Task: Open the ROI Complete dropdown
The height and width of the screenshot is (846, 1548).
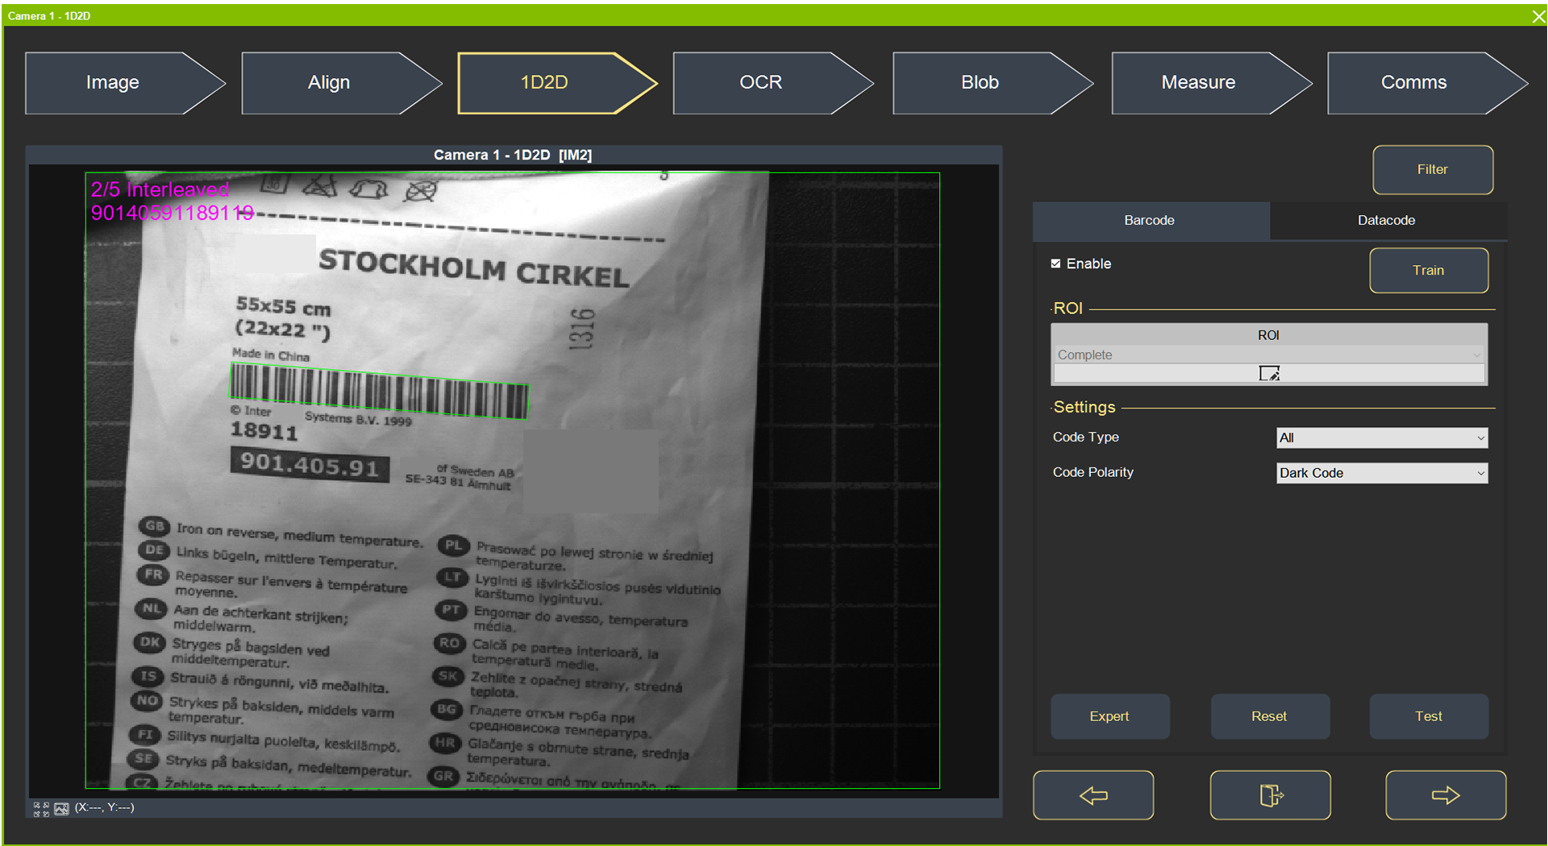Action: (x=1269, y=355)
